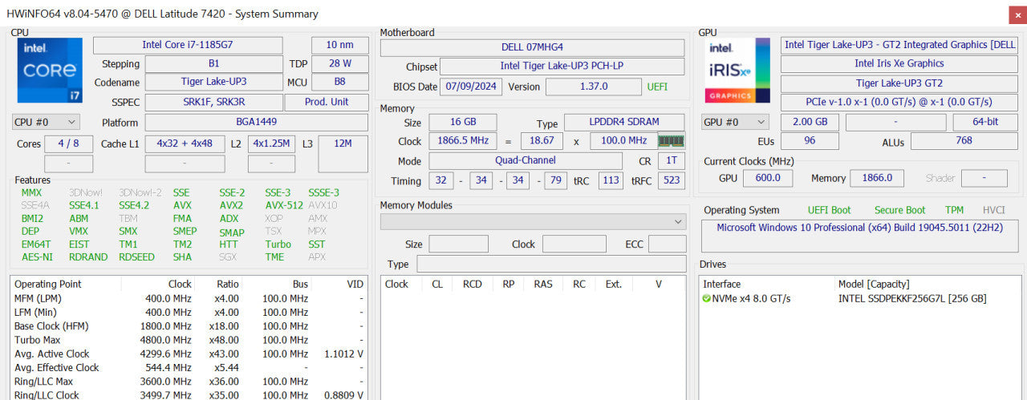Click the DELL 07MHG4 motherboard field
This screenshot has height=400, width=1027.
coord(532,47)
